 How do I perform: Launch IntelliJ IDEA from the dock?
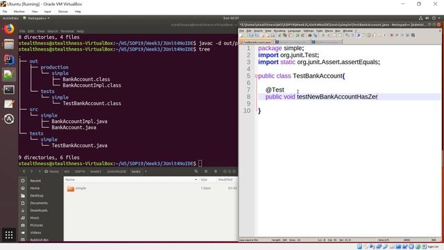click(x=9, y=60)
